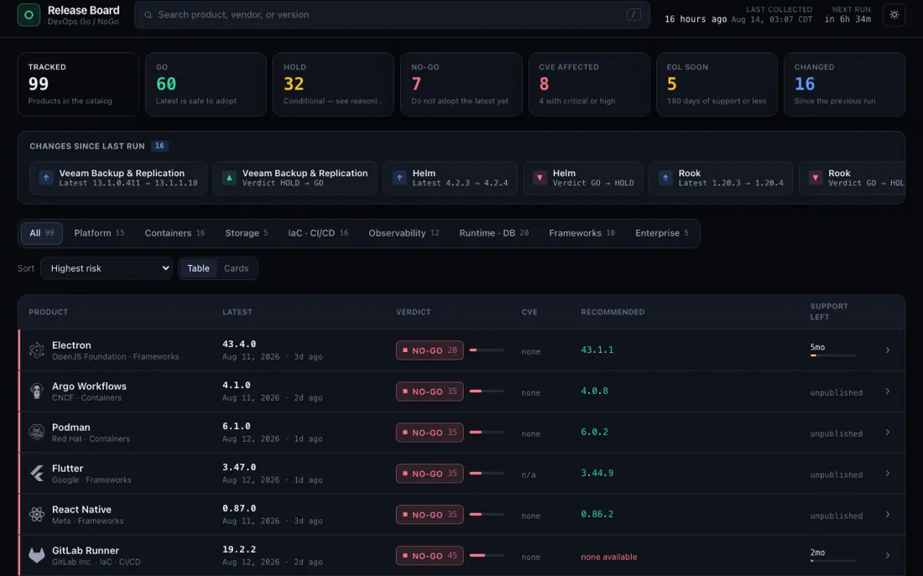Click the GitLab Runner NO-GO 45 verdict badge
The height and width of the screenshot is (576, 923).
430,555
